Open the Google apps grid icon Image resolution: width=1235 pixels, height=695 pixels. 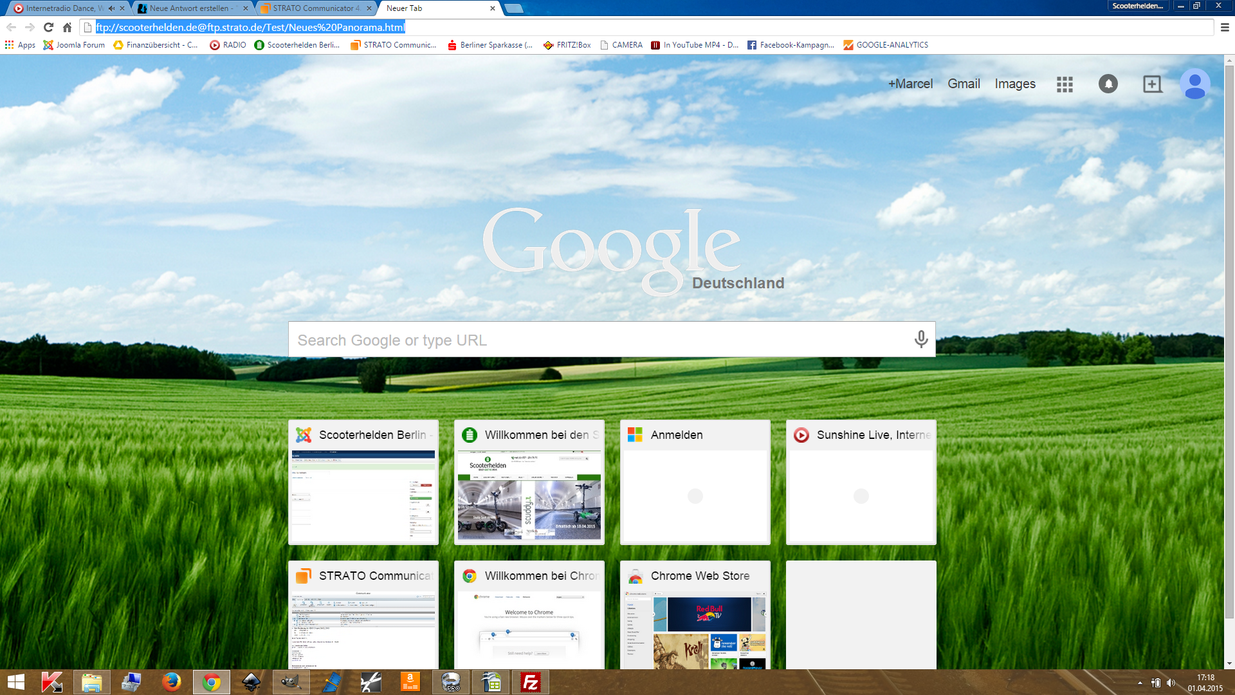pos(1065,84)
